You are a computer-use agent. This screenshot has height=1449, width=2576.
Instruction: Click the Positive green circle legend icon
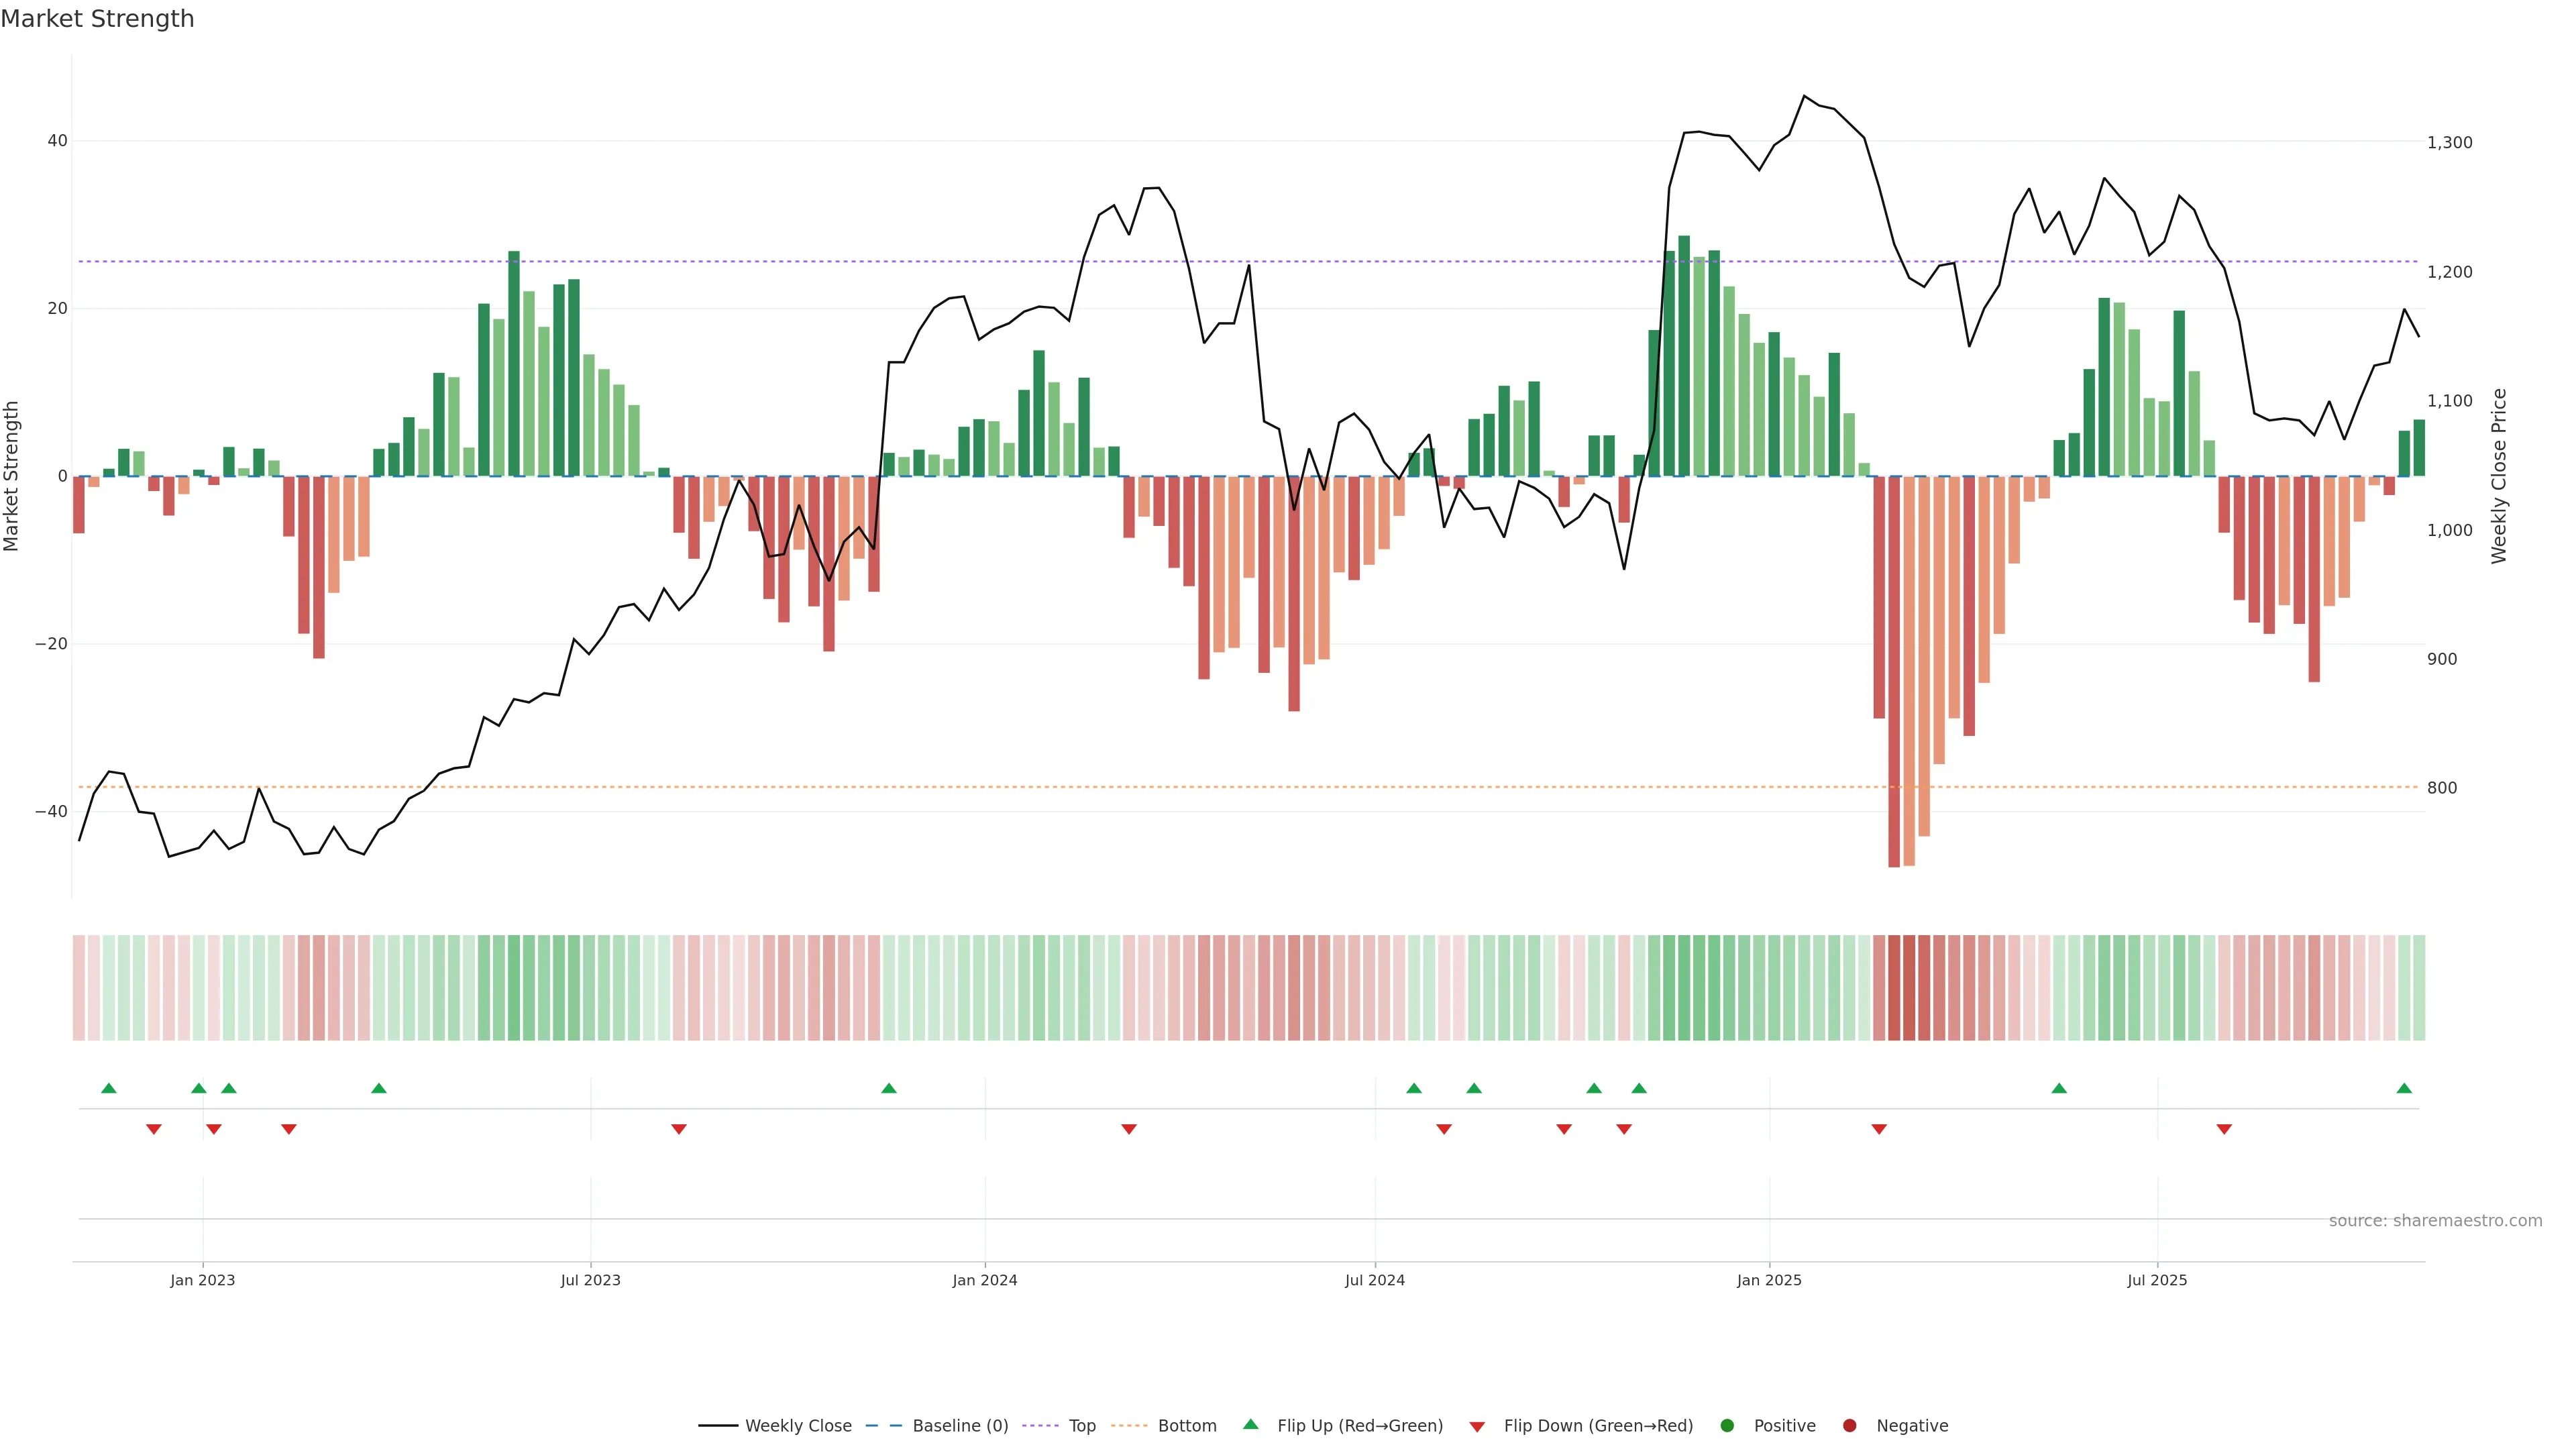[x=1727, y=1426]
